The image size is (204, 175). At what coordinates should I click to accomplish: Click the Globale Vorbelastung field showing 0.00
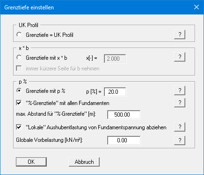pyautogui.click(x=124, y=140)
